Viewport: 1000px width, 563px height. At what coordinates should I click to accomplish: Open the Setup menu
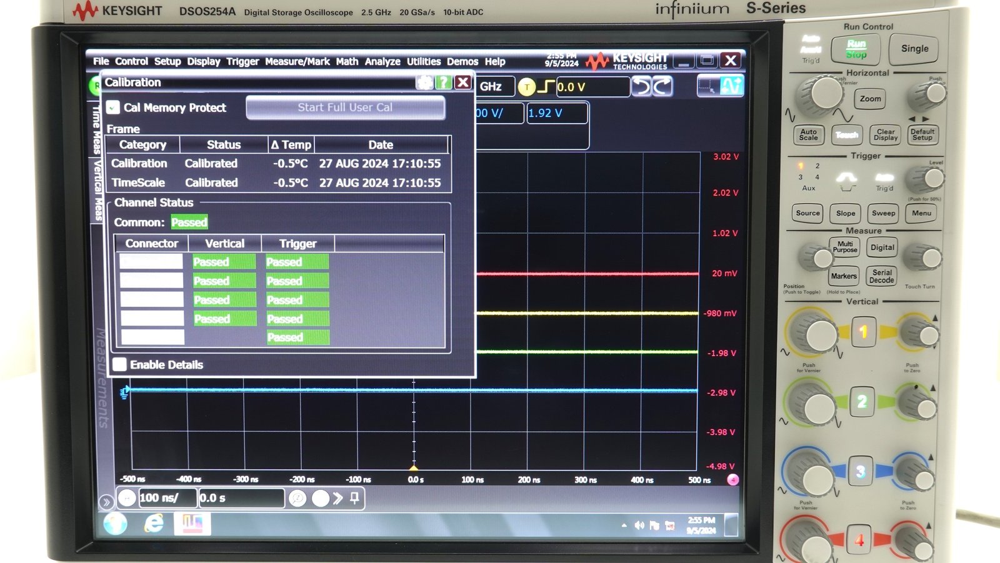pos(167,61)
